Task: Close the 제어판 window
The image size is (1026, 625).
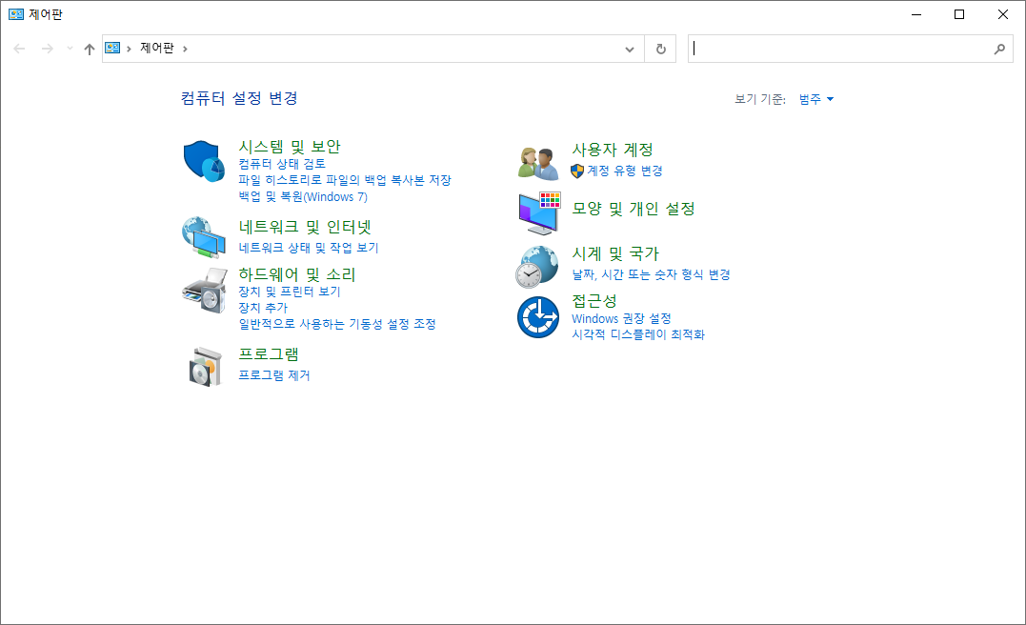Action: 1003,14
